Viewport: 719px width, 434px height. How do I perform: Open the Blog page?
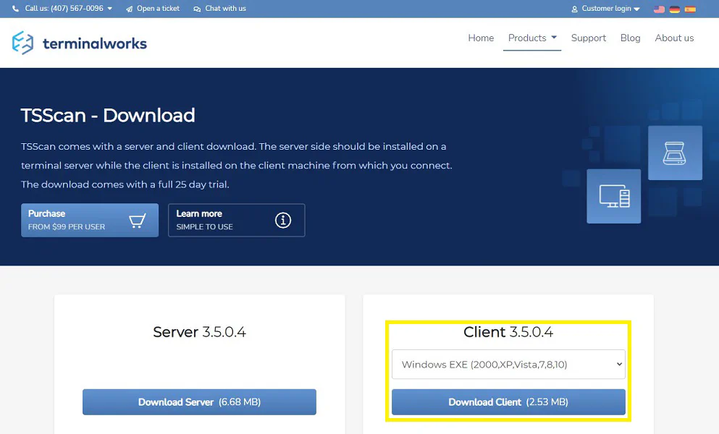(x=630, y=38)
